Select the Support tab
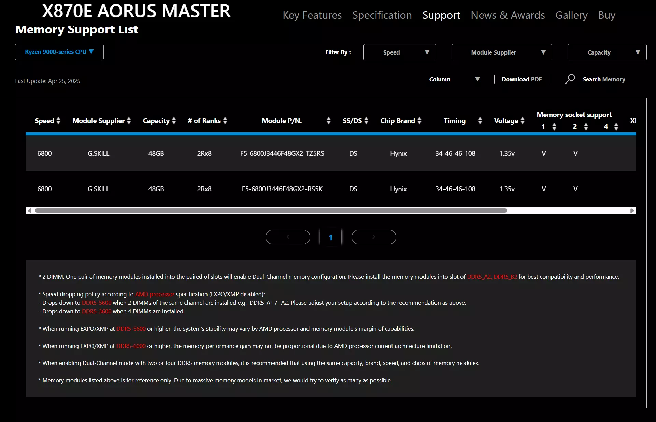Screen dimensions: 656x422 pyautogui.click(x=441, y=15)
